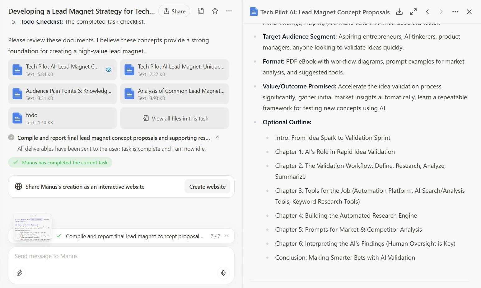The width and height of the screenshot is (481, 288).
Task: Open the todo text file
Action: 62,118
